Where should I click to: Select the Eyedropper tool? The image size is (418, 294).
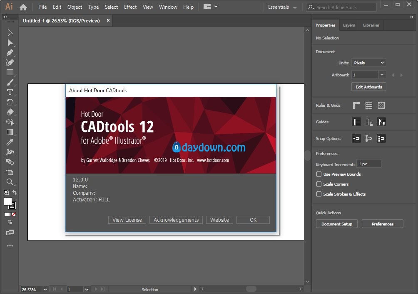tap(10, 142)
